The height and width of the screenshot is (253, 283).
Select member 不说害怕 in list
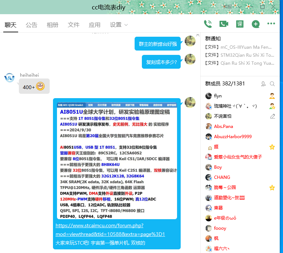click(x=240, y=116)
